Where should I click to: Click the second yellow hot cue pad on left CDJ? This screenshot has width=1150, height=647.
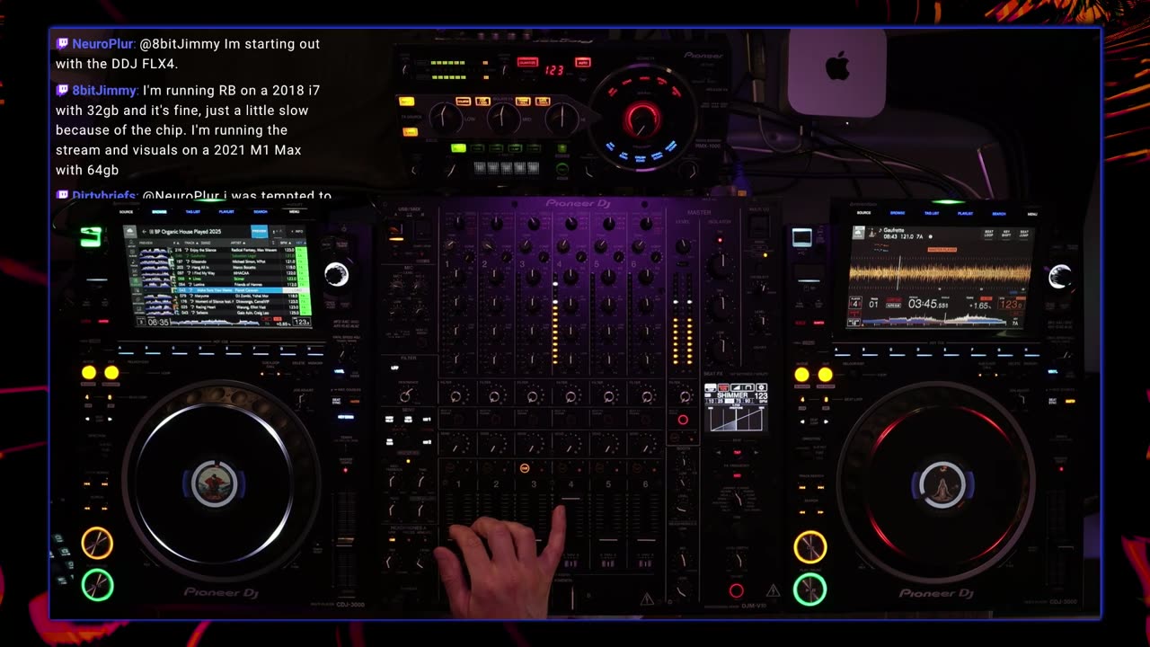point(111,372)
